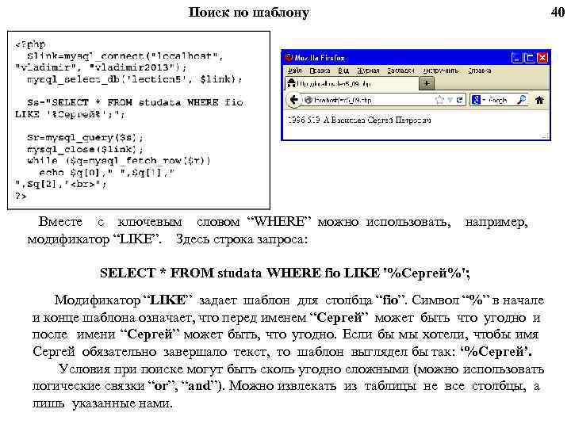Click the mysql_select_db code line

pyautogui.click(x=134, y=79)
